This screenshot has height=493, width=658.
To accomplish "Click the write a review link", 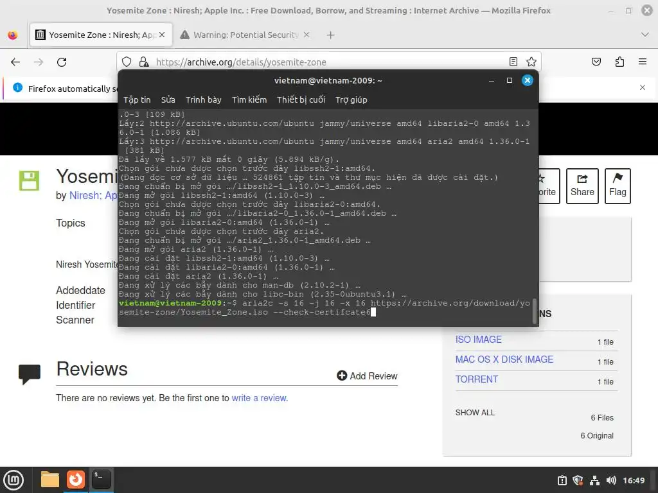I will [259, 398].
